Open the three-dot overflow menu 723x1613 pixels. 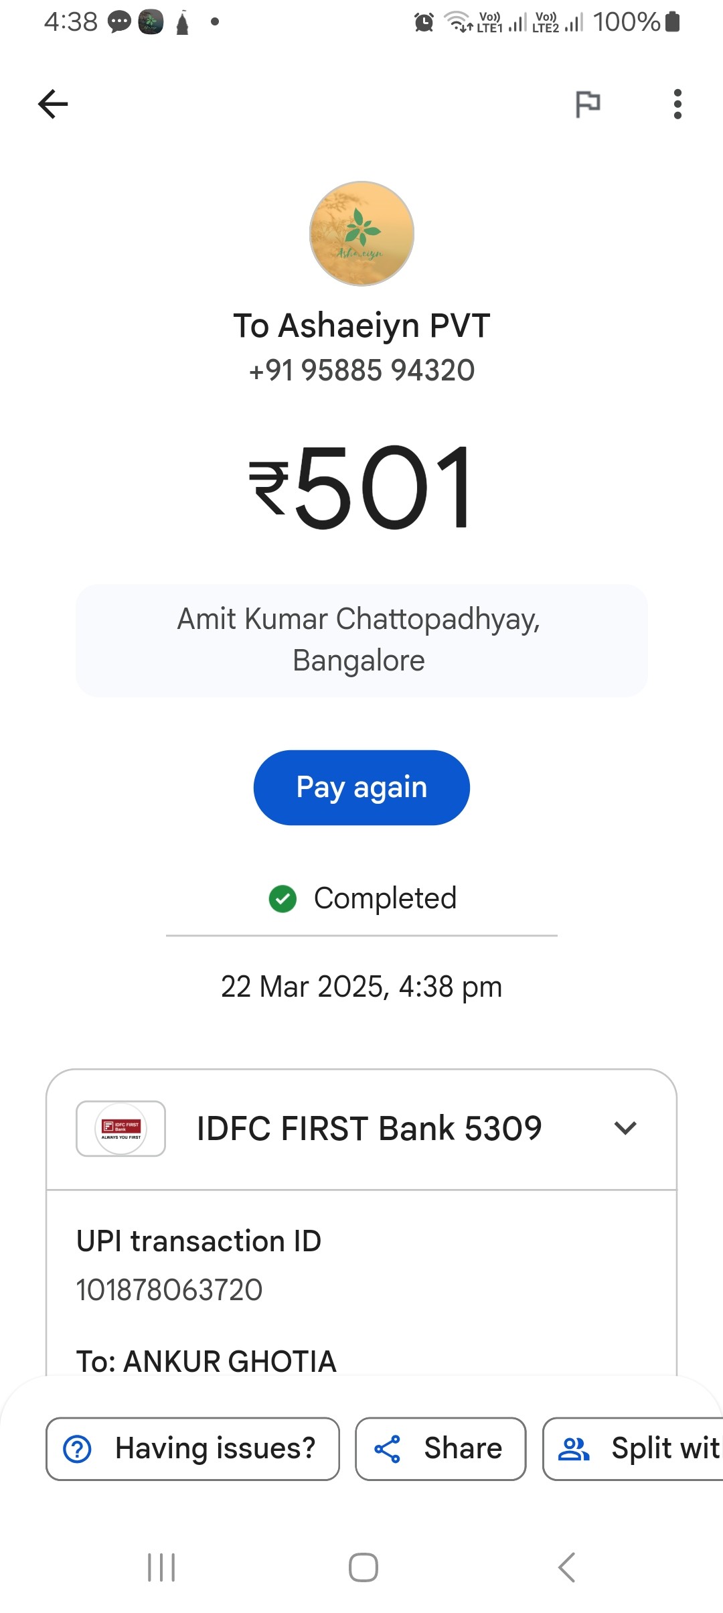[677, 104]
